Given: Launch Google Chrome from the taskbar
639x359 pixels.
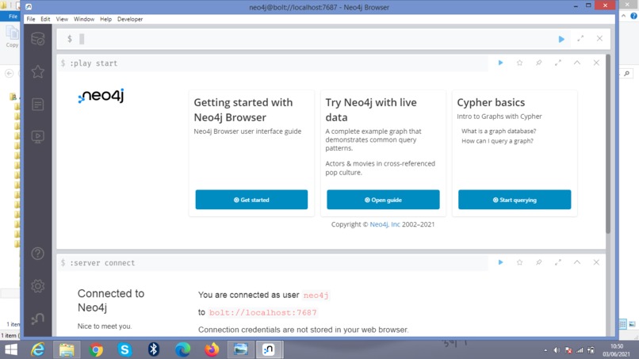Looking at the screenshot, I should pyautogui.click(x=96, y=349).
